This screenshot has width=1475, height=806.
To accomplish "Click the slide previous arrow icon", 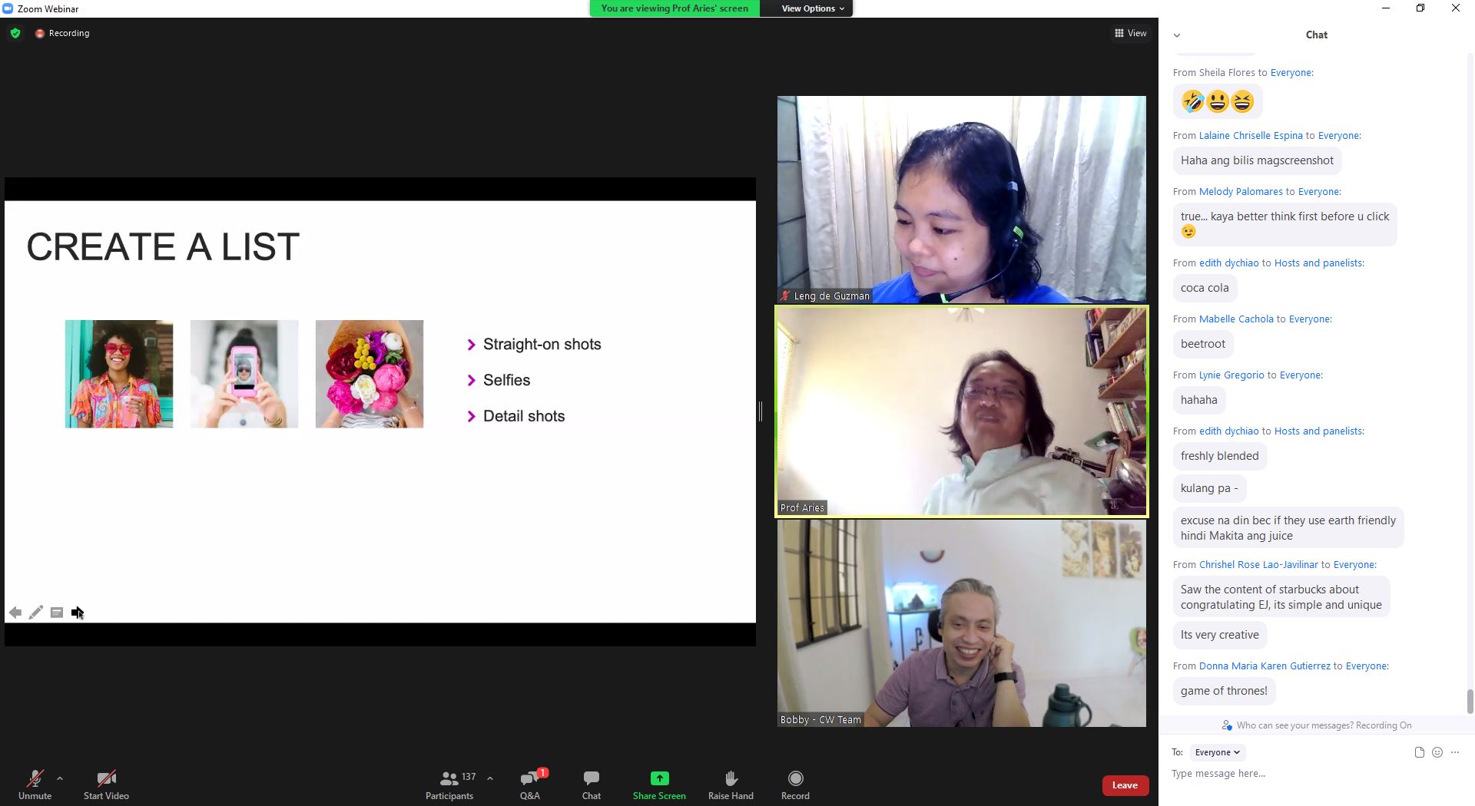I will click(x=15, y=613).
